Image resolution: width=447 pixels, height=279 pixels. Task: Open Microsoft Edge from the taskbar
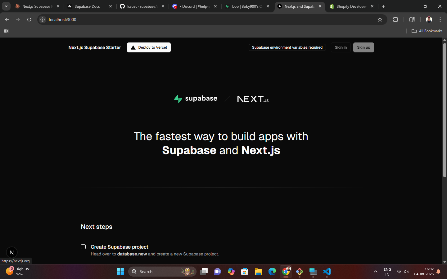(272, 272)
